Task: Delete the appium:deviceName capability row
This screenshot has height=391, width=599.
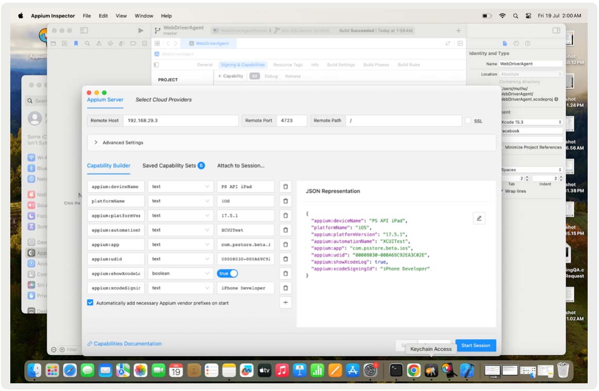Action: (x=285, y=187)
